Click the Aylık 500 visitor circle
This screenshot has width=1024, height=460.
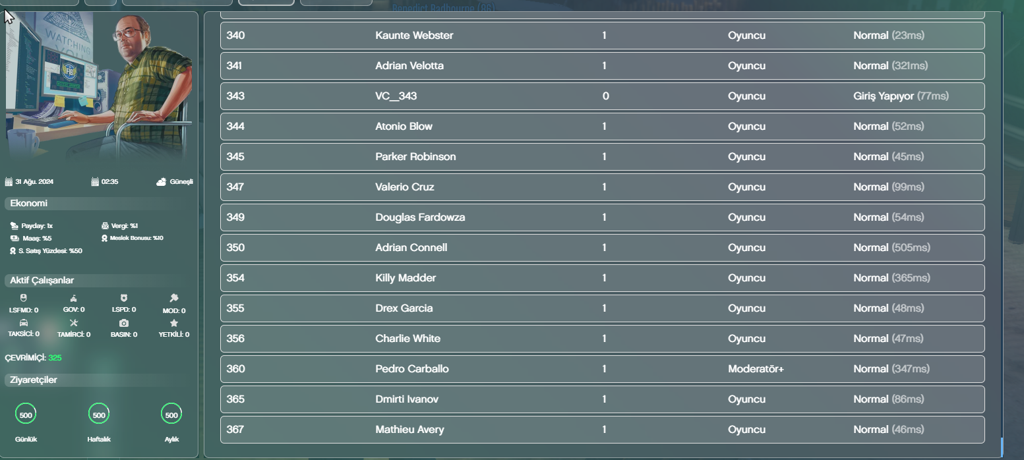tap(171, 415)
